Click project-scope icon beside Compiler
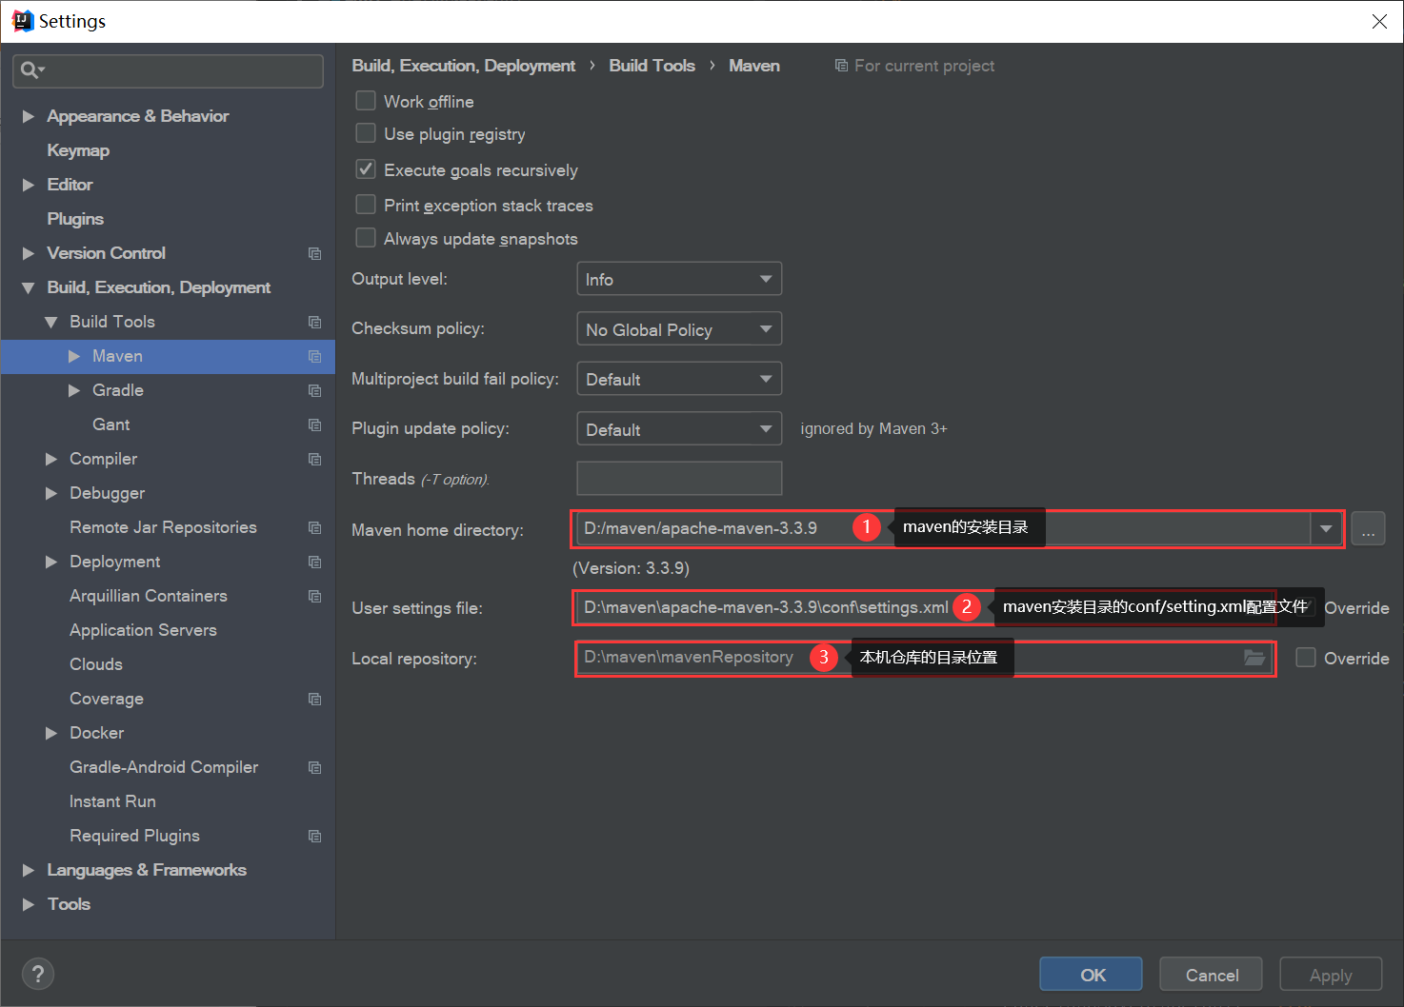The height and width of the screenshot is (1007, 1404). pyautogui.click(x=314, y=459)
